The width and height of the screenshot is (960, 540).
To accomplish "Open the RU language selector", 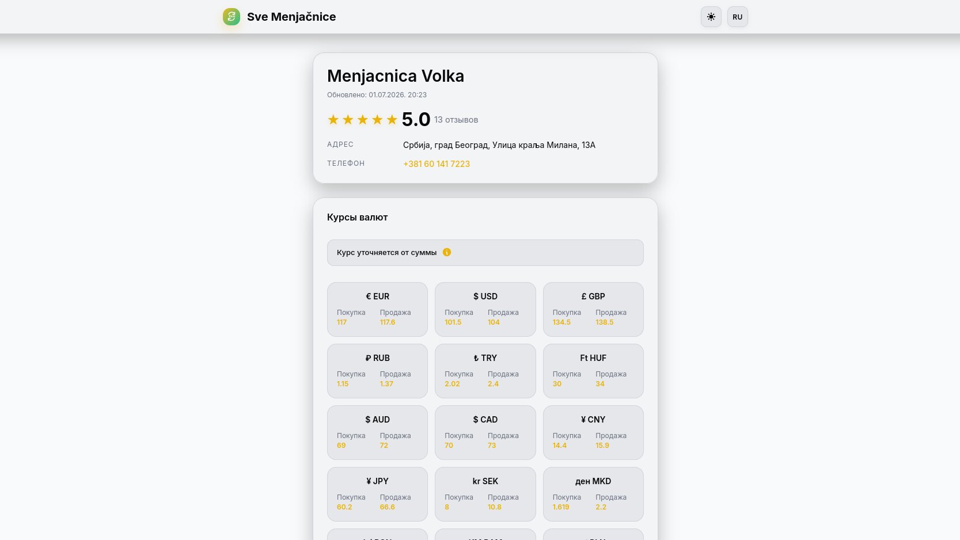I will point(738,17).
